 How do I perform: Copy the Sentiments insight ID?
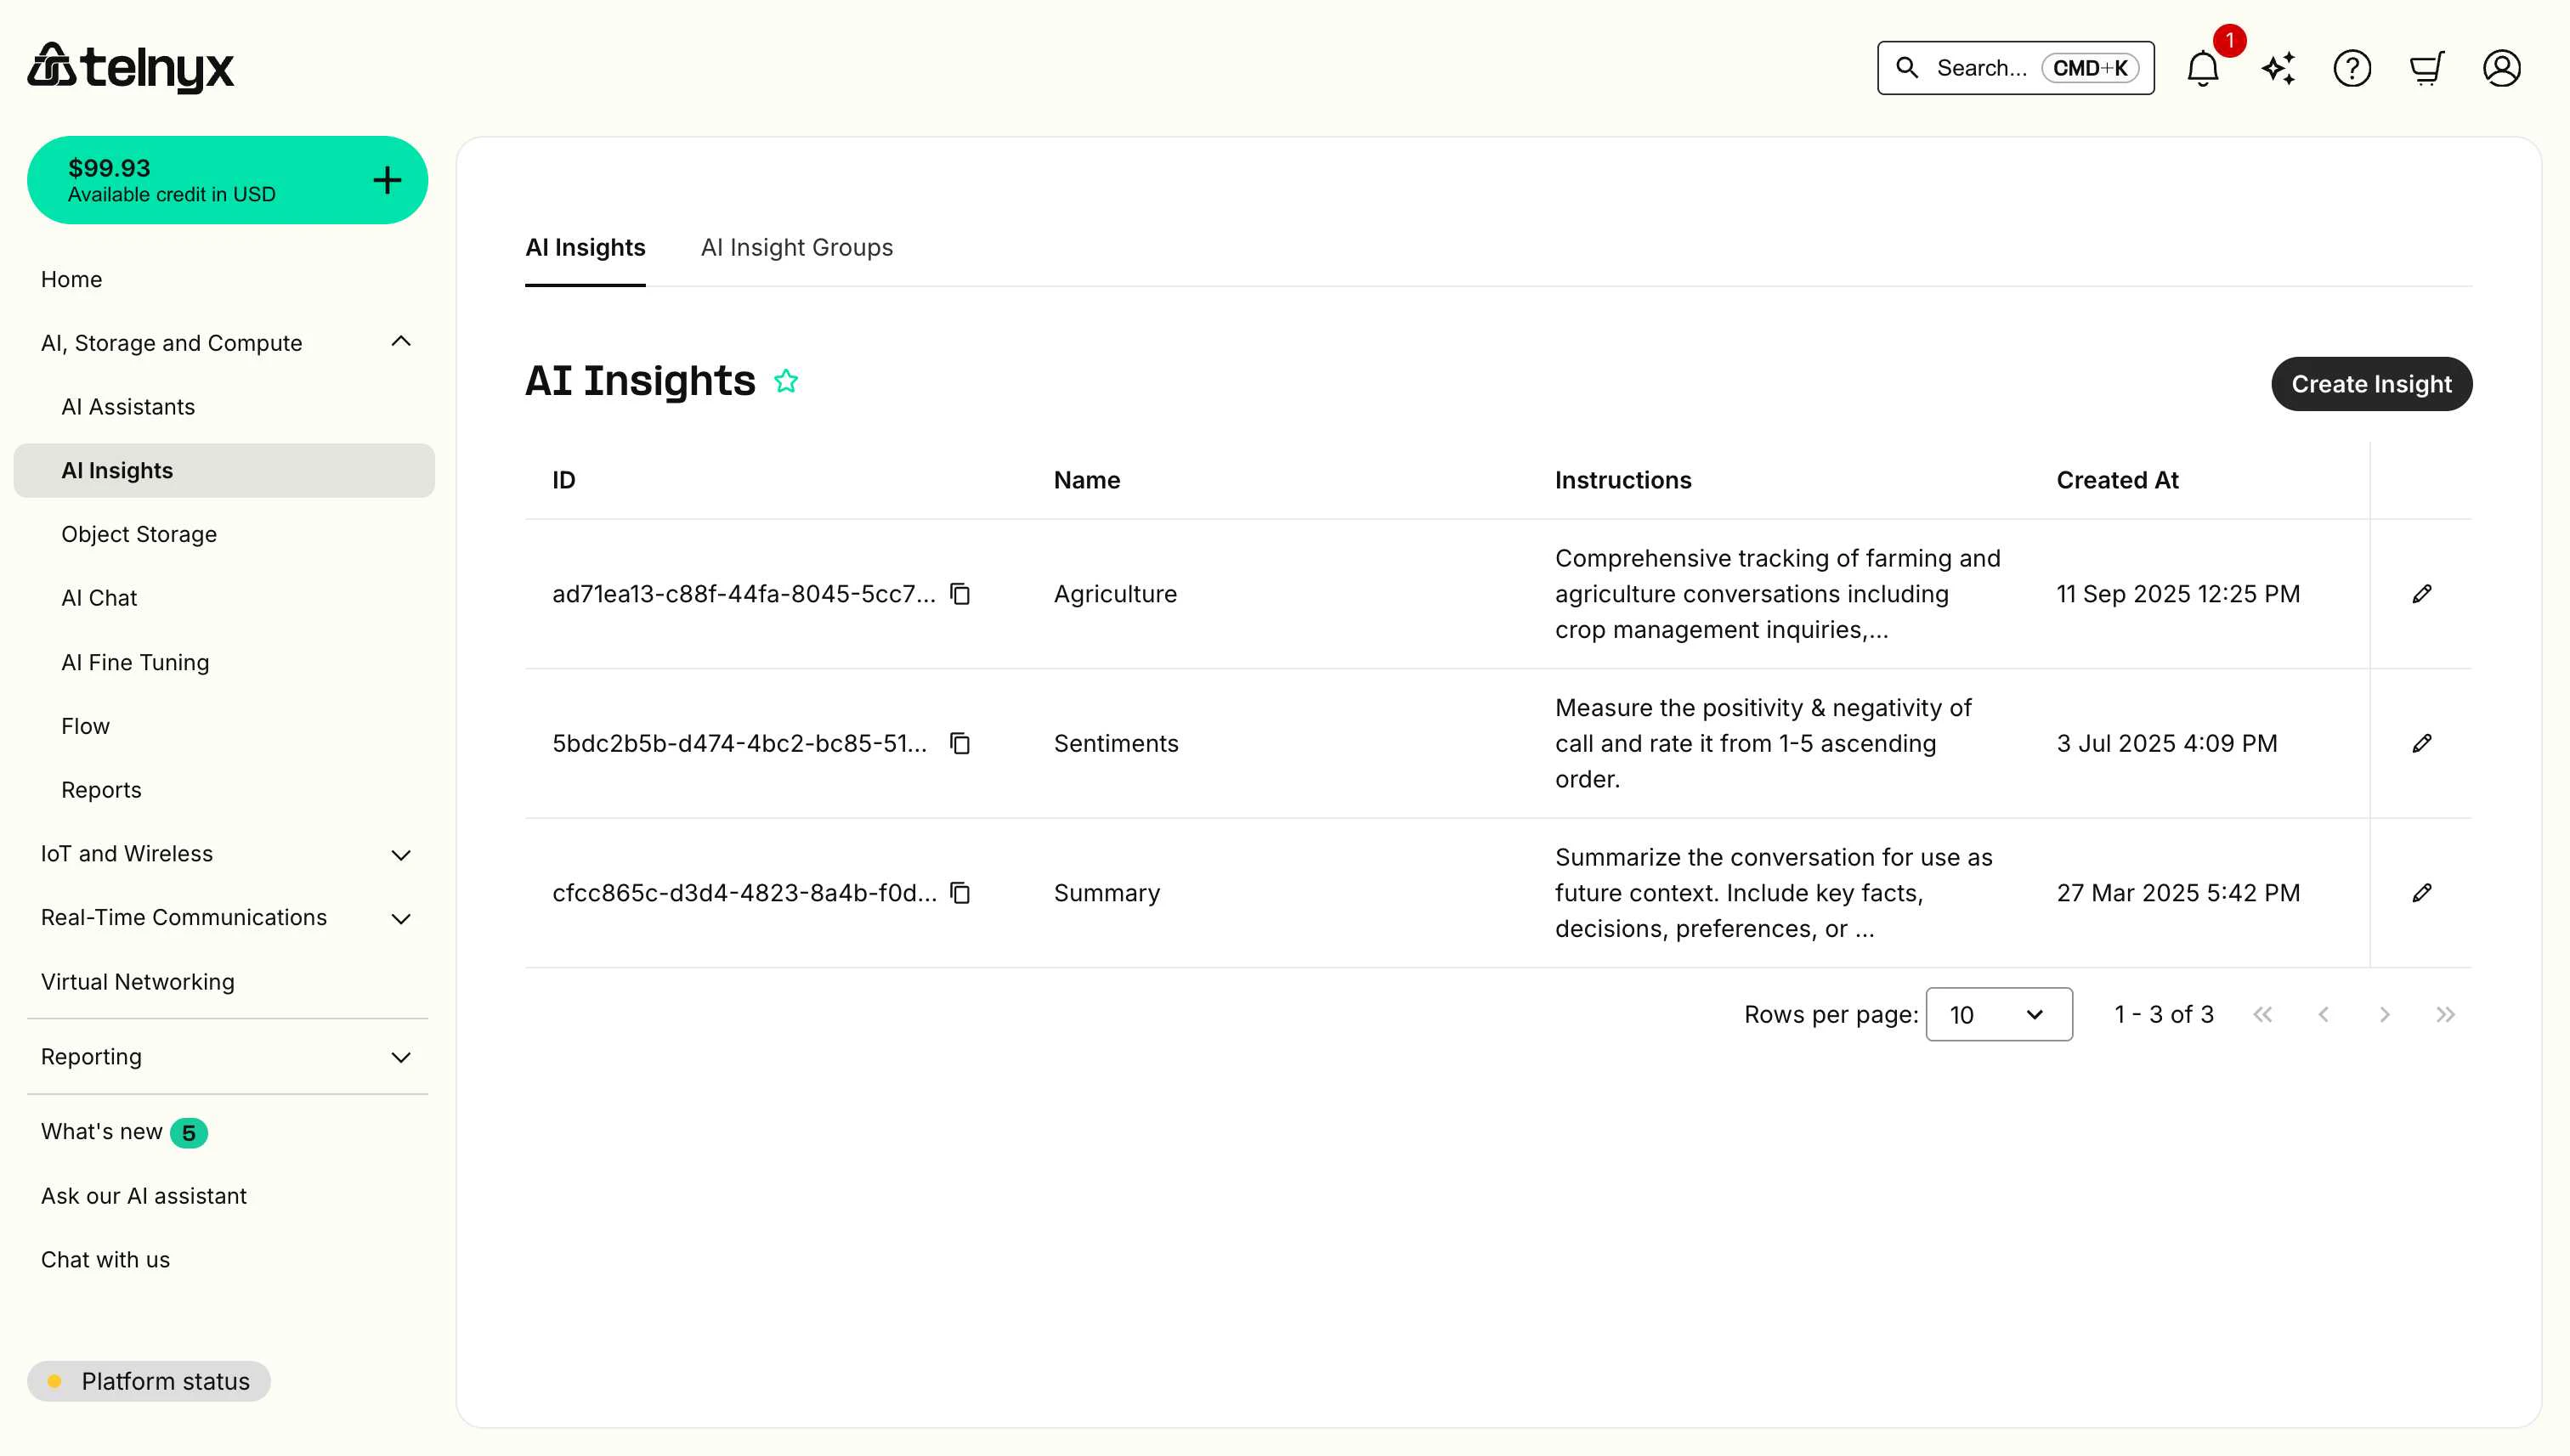click(960, 743)
